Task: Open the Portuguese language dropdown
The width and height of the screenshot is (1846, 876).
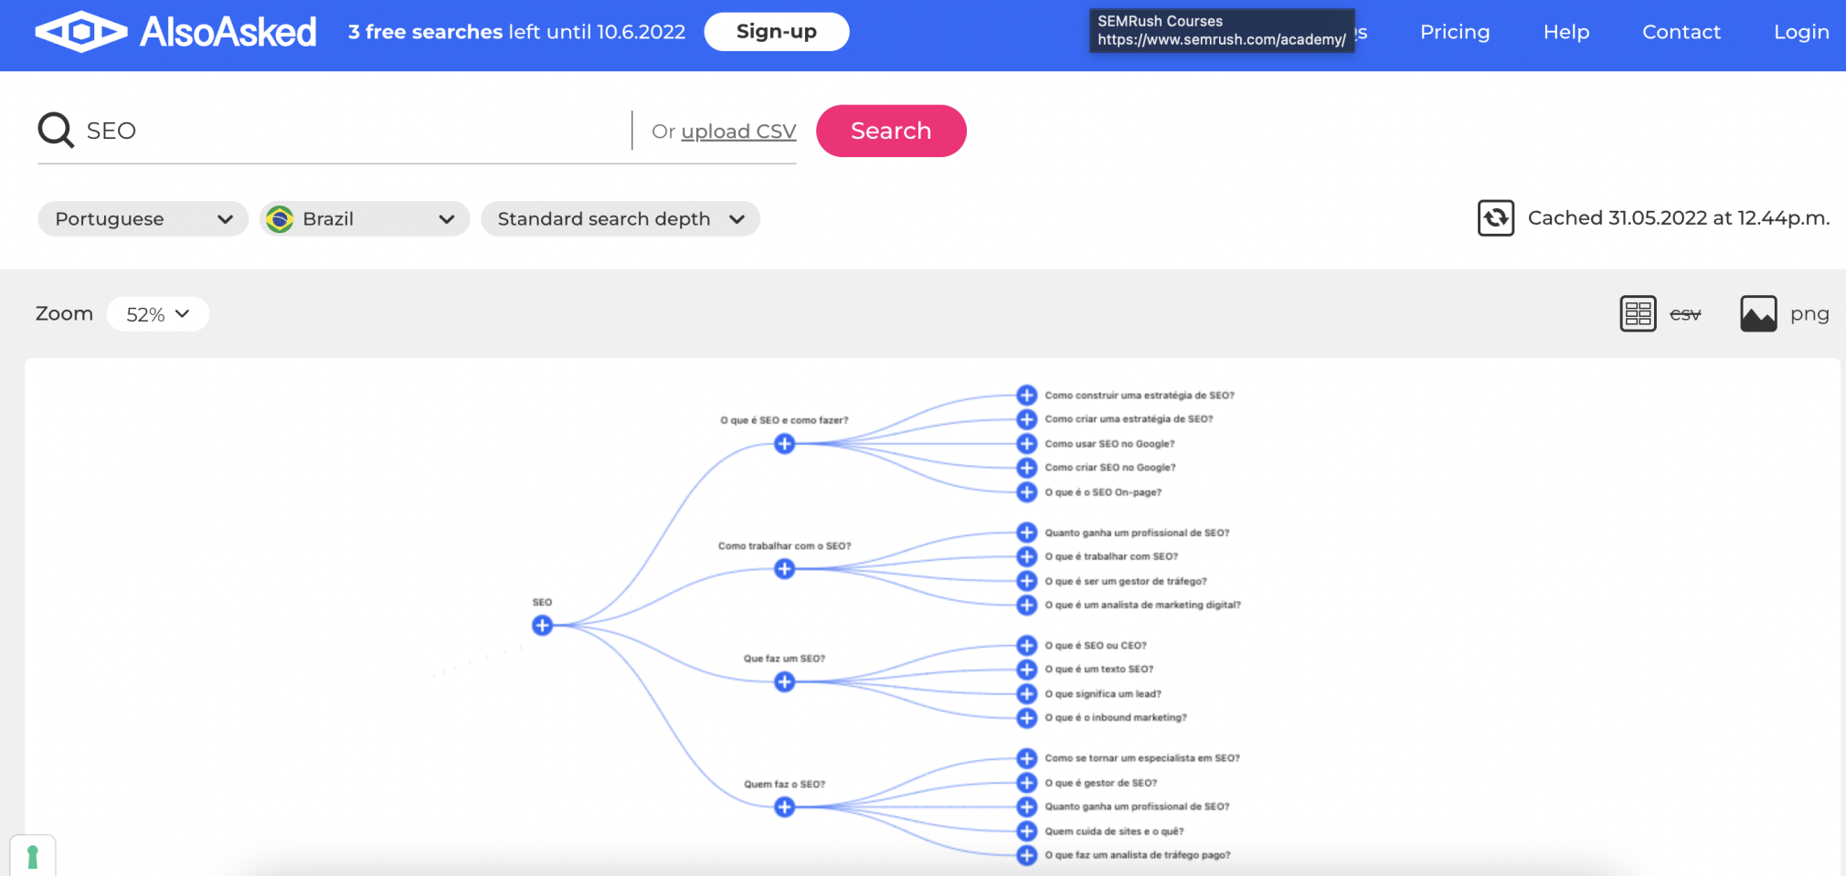Action: coord(143,219)
